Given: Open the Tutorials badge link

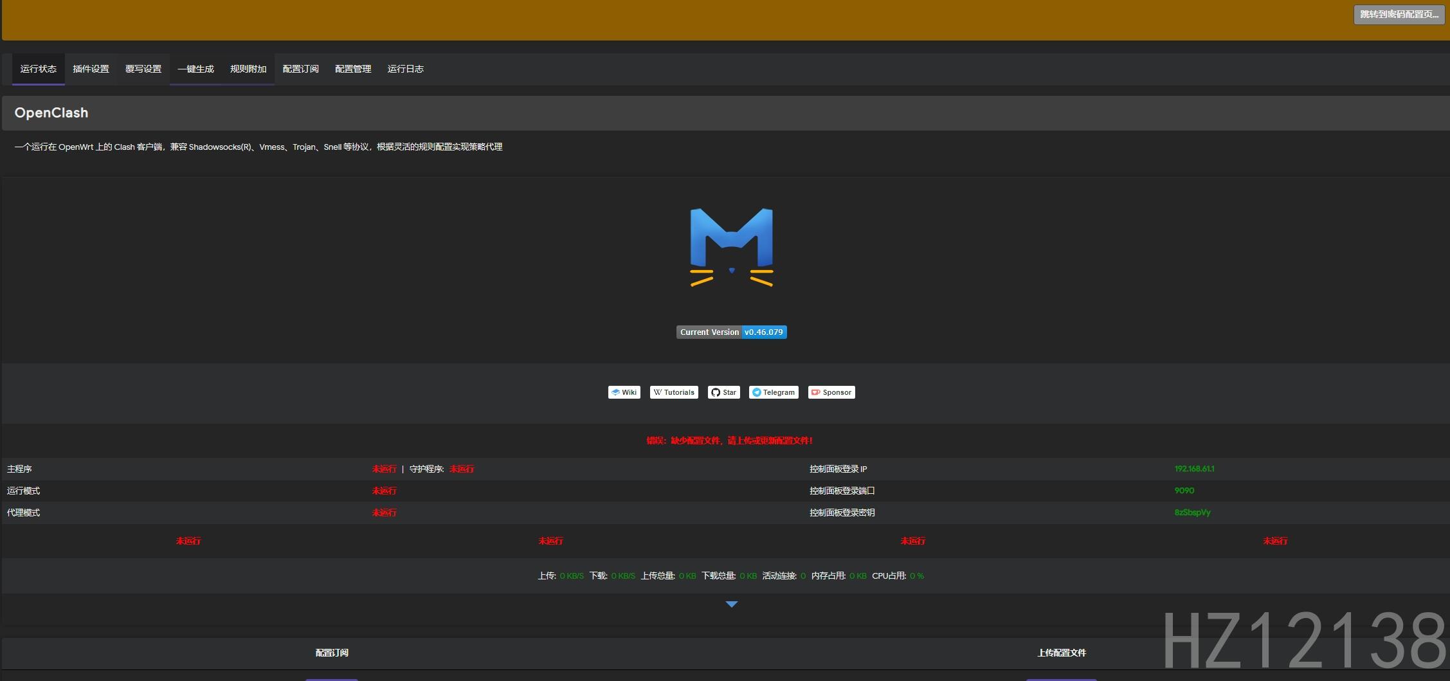Looking at the screenshot, I should point(674,392).
